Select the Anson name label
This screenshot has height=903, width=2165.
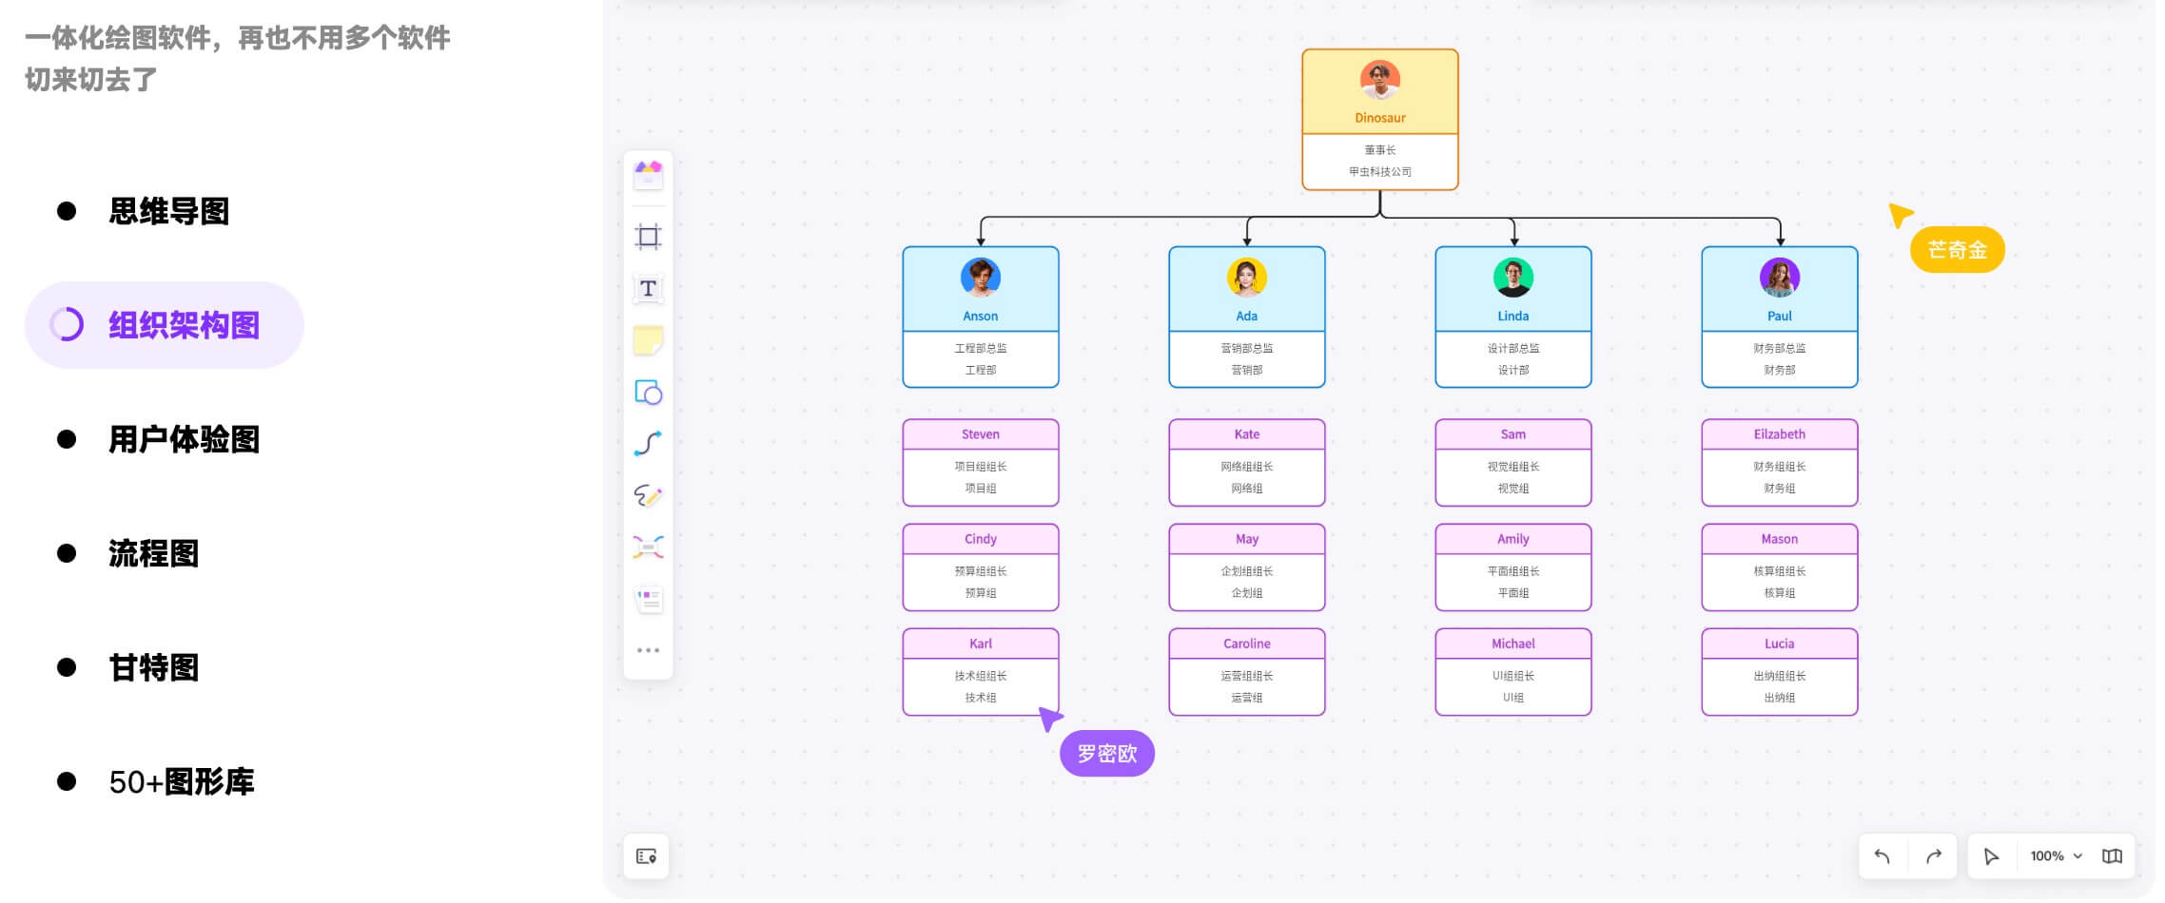pos(981,317)
